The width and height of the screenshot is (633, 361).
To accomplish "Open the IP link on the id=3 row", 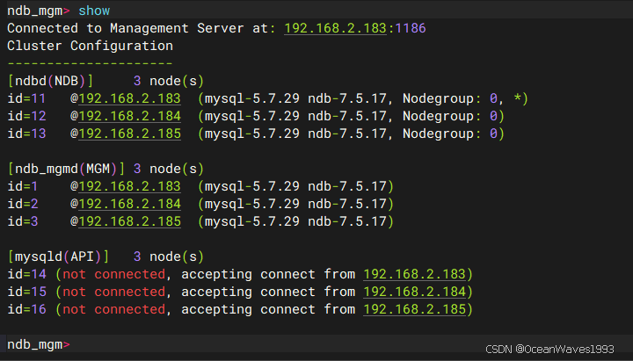I will (x=129, y=221).
